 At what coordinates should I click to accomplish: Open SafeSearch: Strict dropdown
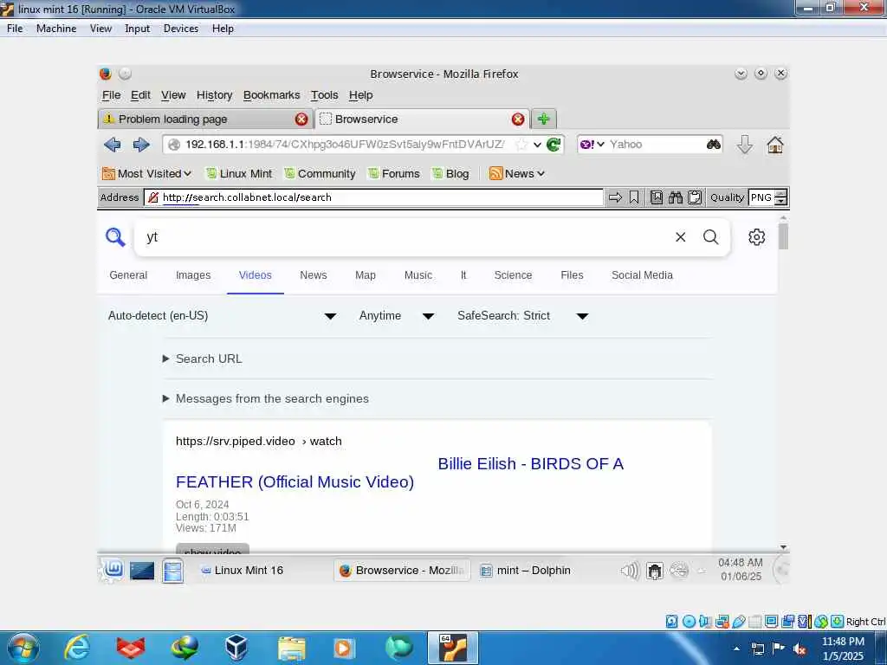523,315
